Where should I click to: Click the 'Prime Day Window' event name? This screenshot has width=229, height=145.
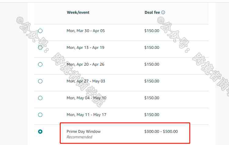(x=84, y=132)
